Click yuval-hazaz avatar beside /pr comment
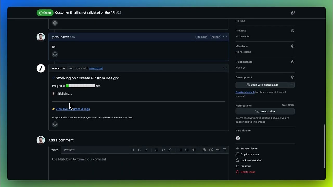Screen dimensions: 333x187 [x=41, y=37]
